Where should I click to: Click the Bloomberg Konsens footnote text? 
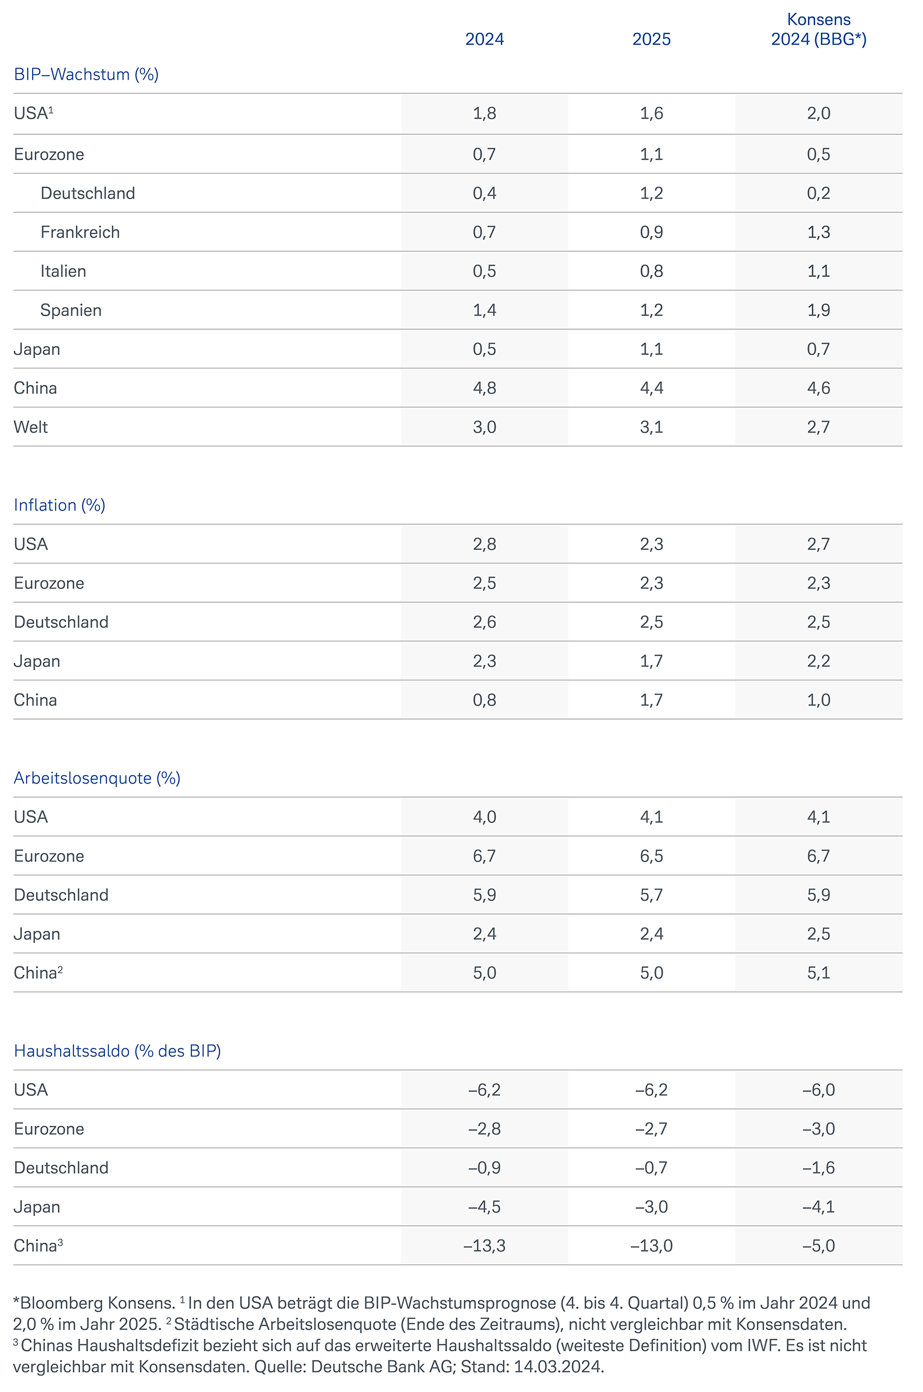pos(94,1303)
